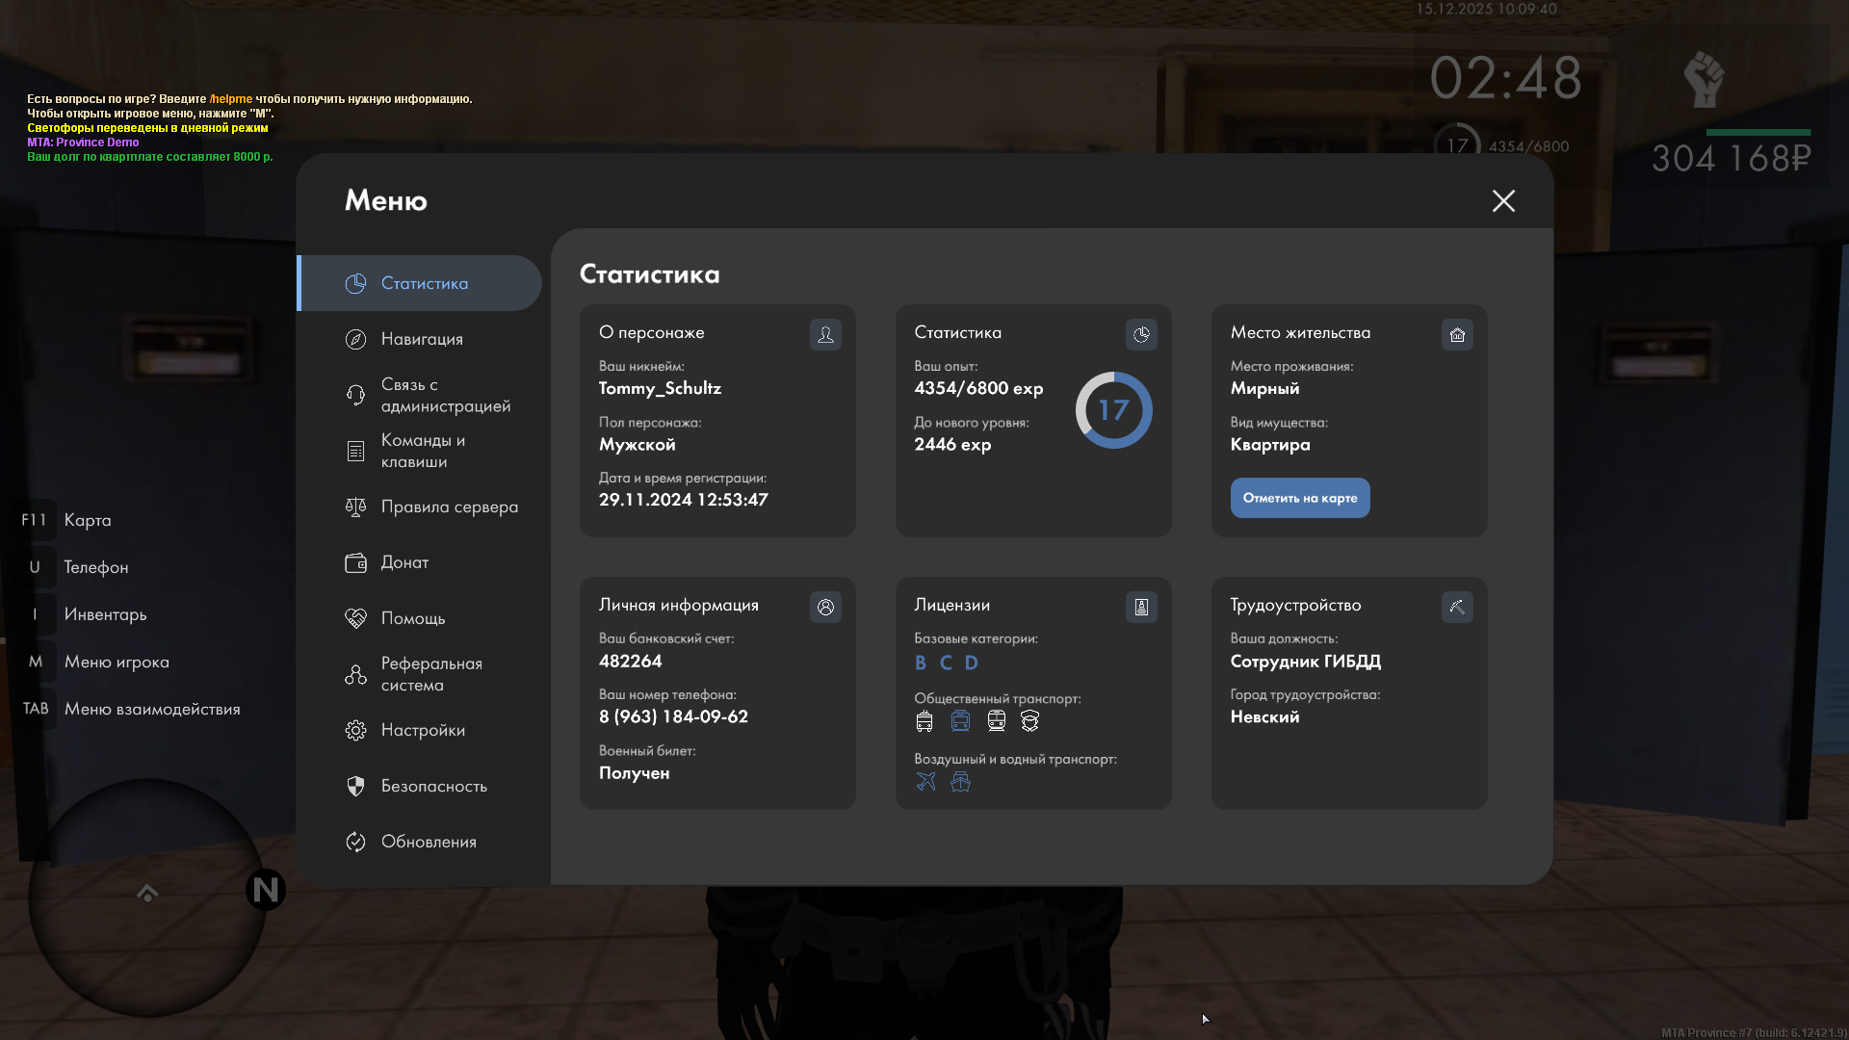1849x1040 pixels.
Task: Click the pie chart icon in Статистика card
Action: coord(1141,334)
